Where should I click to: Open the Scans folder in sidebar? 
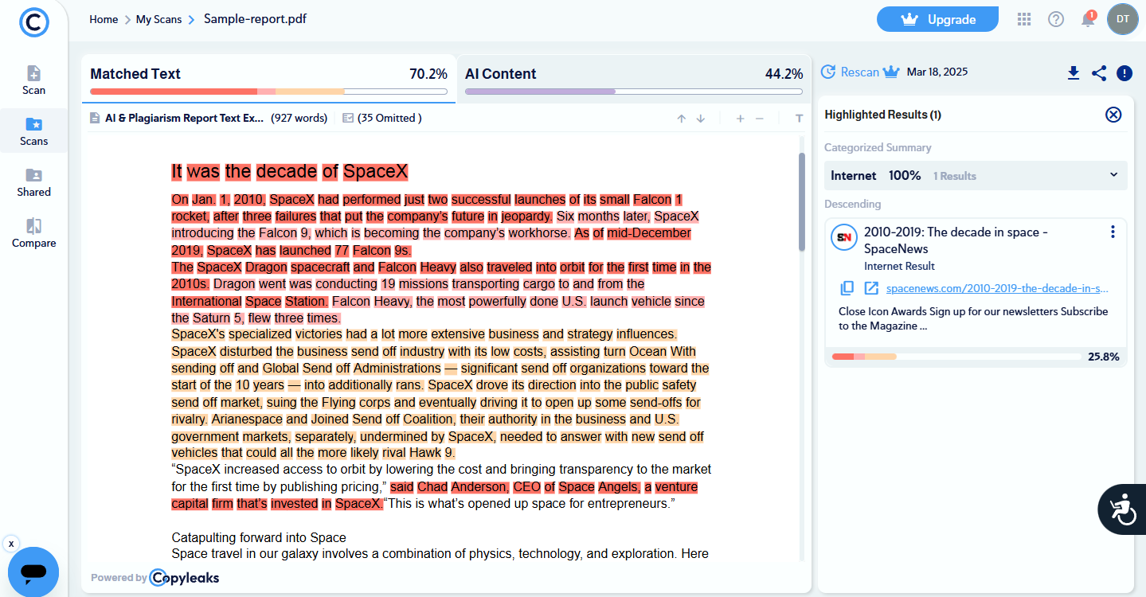pos(33,131)
